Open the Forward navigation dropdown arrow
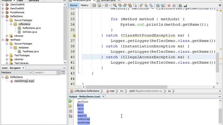This screenshot has height=125, width=223. [110, 6]
